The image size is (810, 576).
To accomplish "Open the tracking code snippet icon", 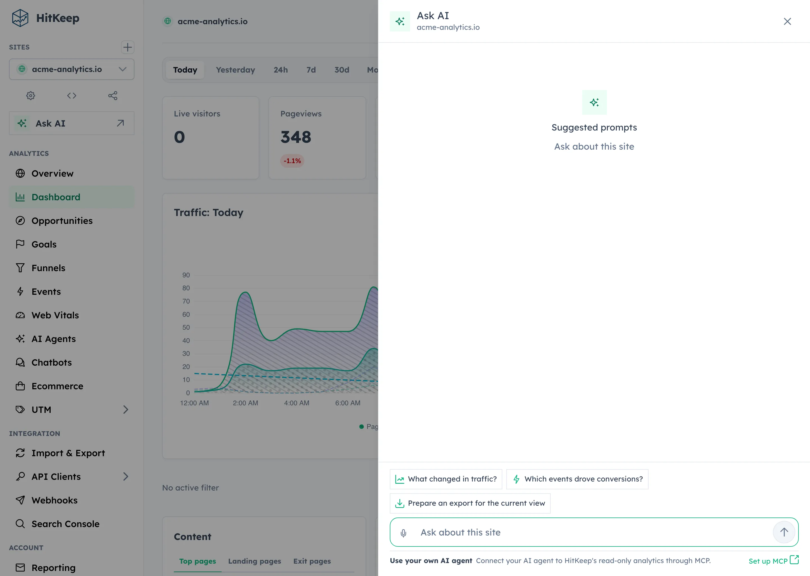I will coord(72,95).
